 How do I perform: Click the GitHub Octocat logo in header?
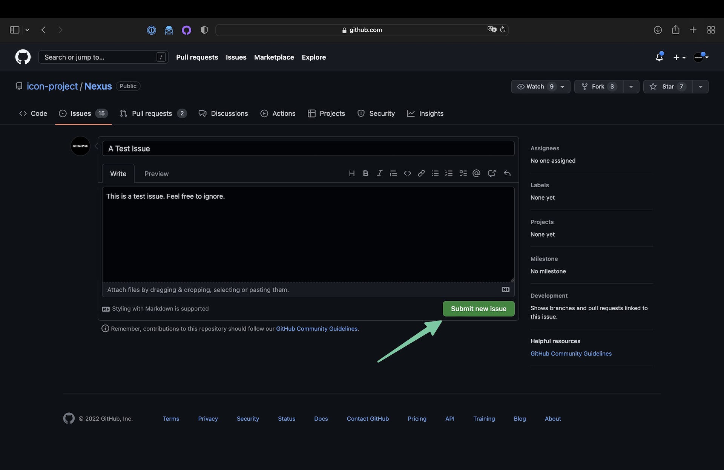click(23, 57)
